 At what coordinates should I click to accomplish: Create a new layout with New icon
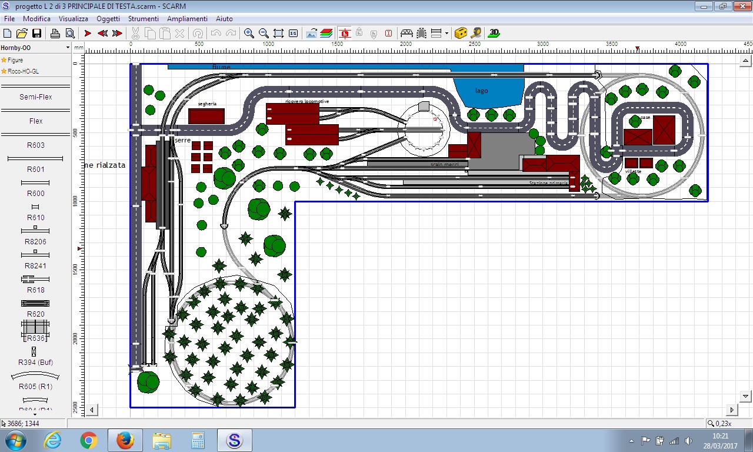click(8, 34)
